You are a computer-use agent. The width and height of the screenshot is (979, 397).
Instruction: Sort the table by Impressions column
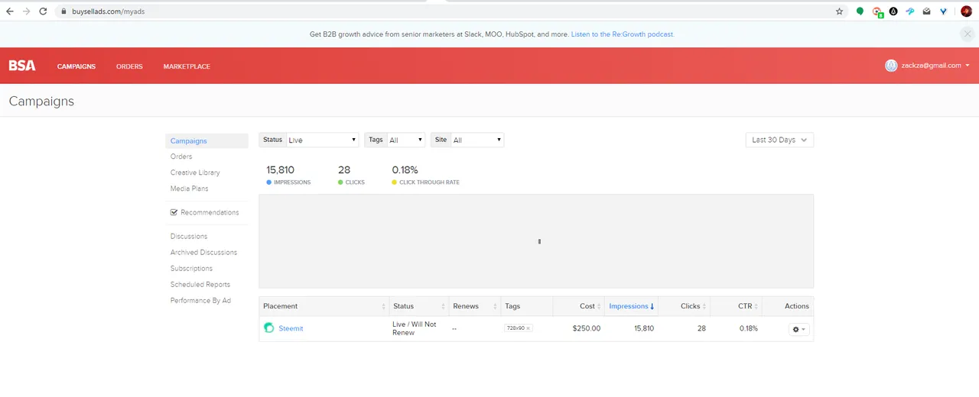631,306
